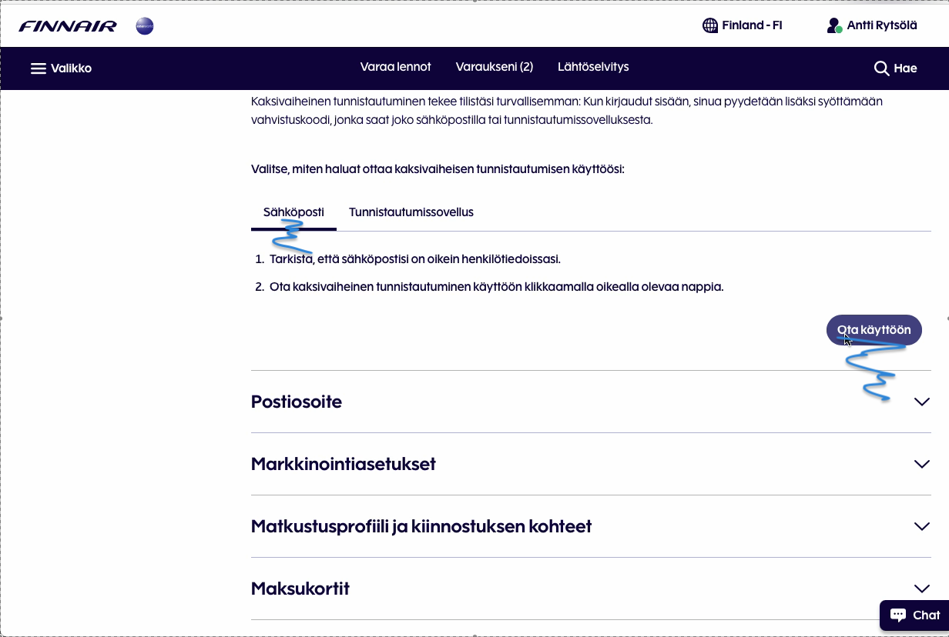Open Varaa lennot in navigation bar
The image size is (949, 637).
pos(395,67)
